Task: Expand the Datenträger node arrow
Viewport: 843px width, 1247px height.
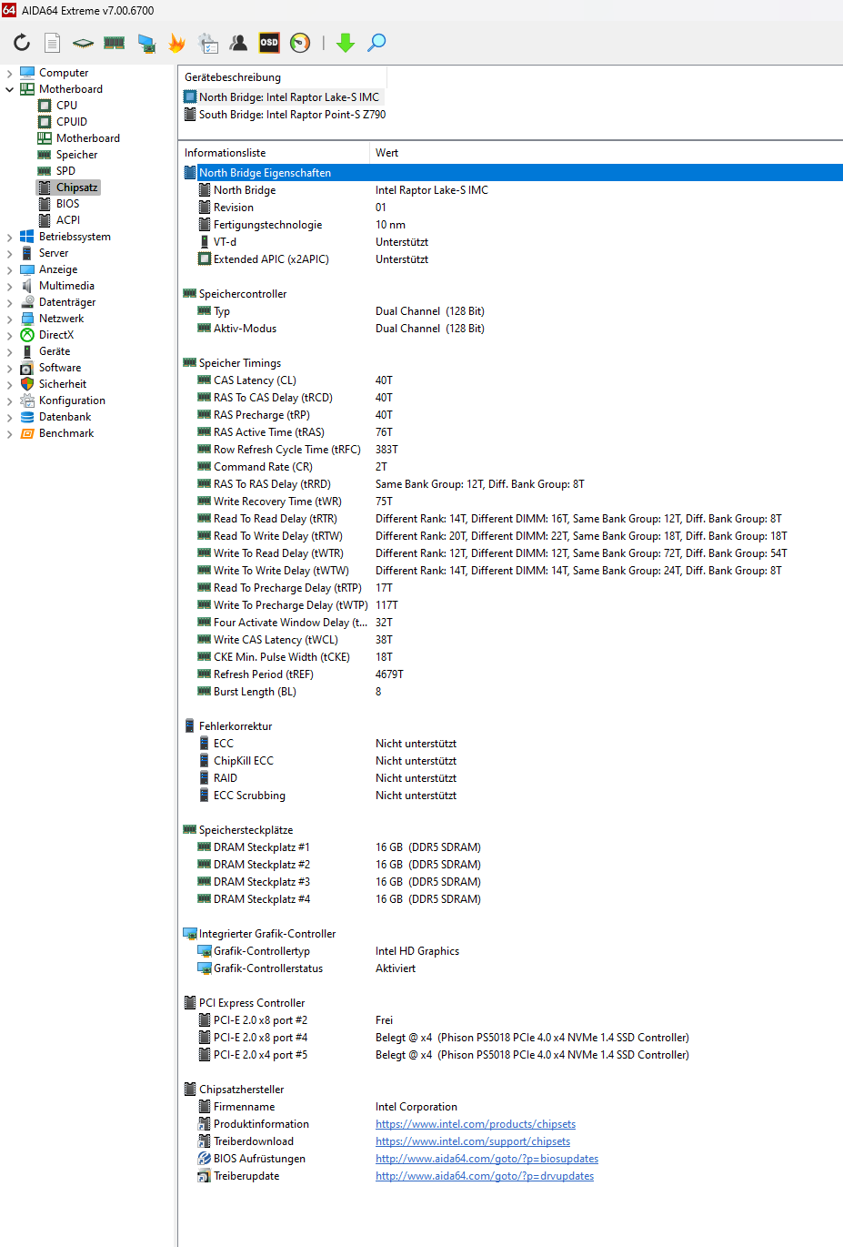Action: 9,302
